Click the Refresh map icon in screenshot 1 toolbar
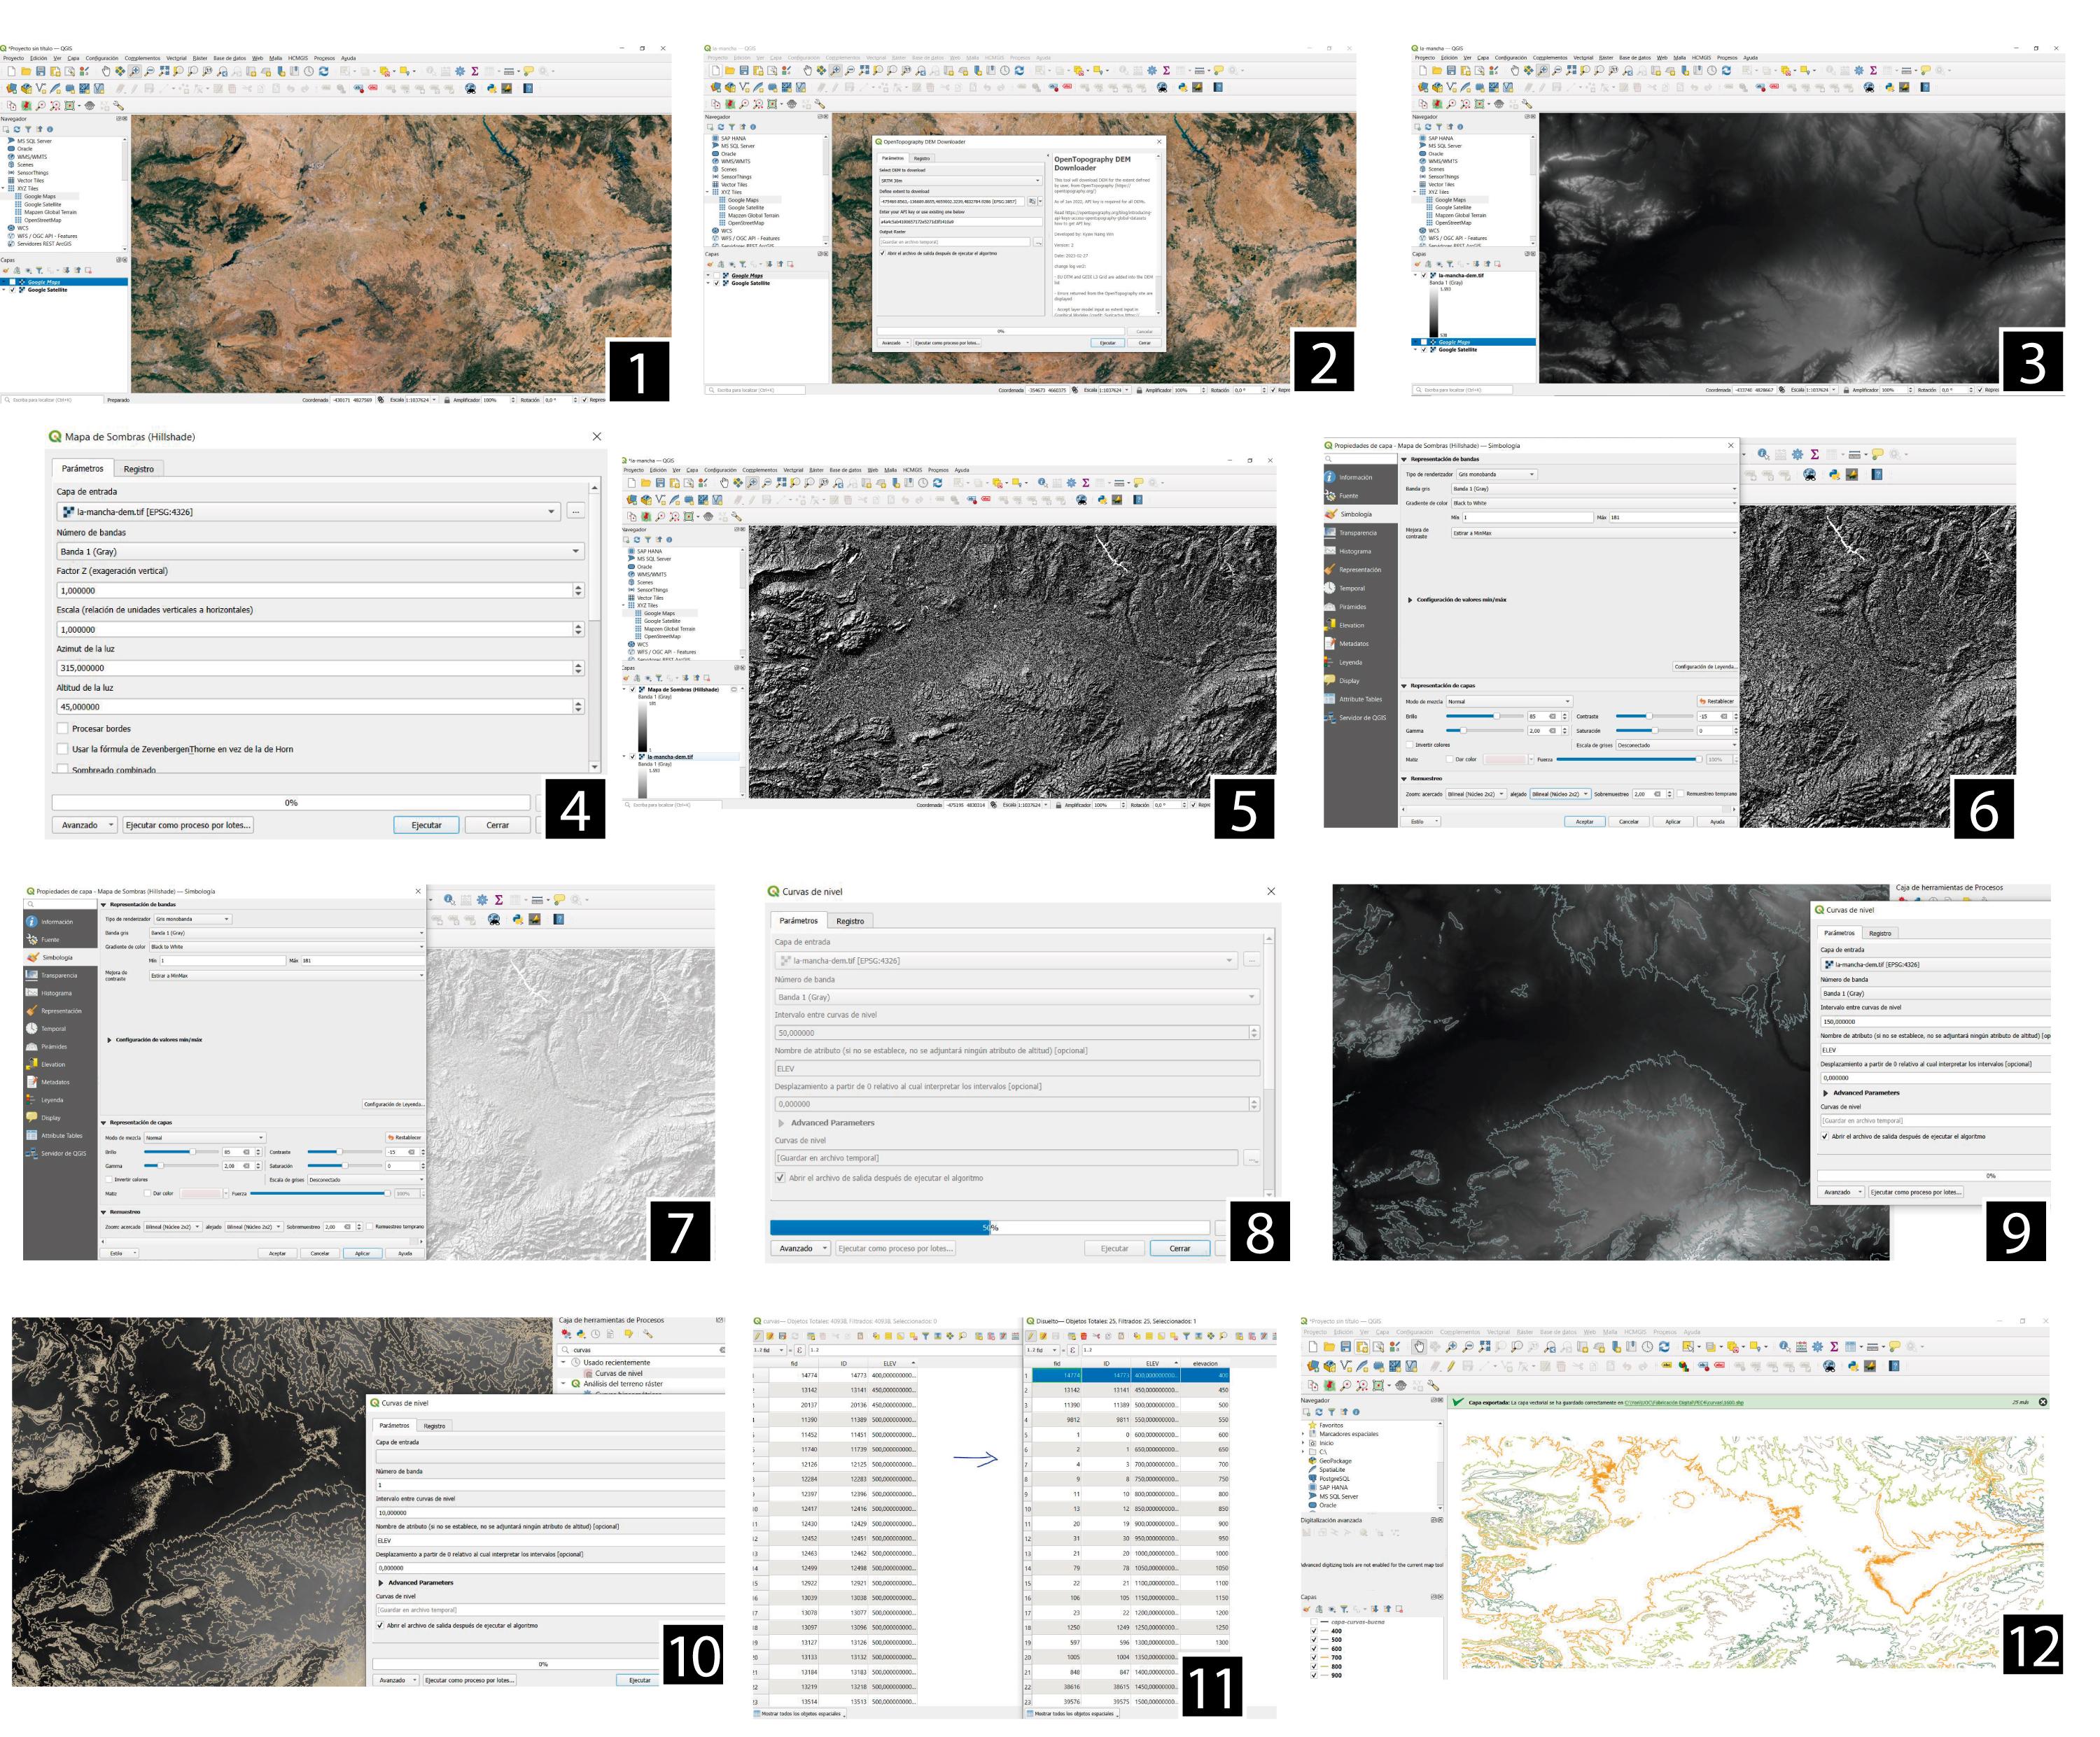 click(323, 71)
